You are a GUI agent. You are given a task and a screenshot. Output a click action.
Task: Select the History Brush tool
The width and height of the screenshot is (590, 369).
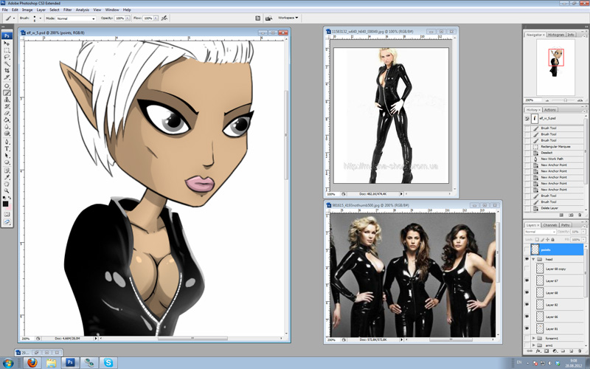click(x=7, y=106)
